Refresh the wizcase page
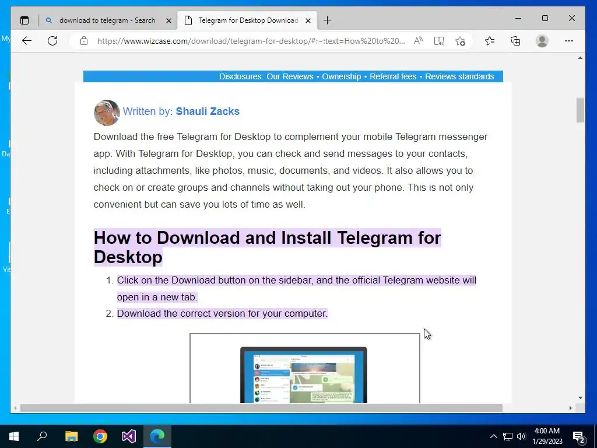 click(52, 41)
